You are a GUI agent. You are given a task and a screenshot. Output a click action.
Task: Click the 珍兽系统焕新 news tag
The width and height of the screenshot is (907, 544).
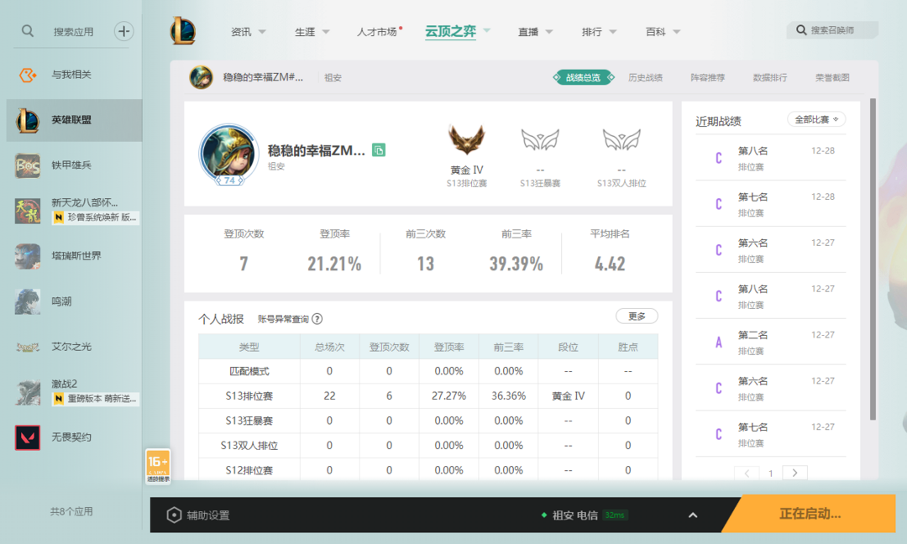tap(96, 217)
